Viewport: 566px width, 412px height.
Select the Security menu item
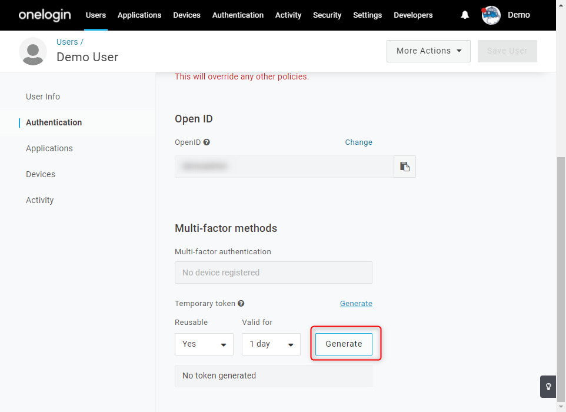[x=327, y=15]
